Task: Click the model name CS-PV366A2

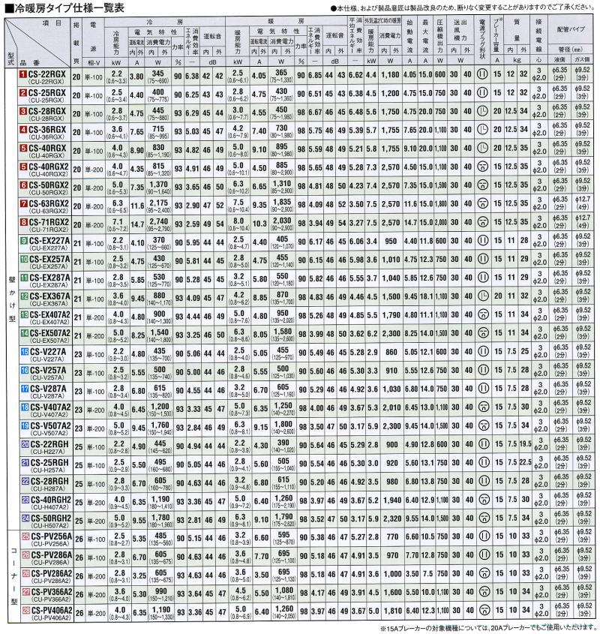Action: click(52, 592)
